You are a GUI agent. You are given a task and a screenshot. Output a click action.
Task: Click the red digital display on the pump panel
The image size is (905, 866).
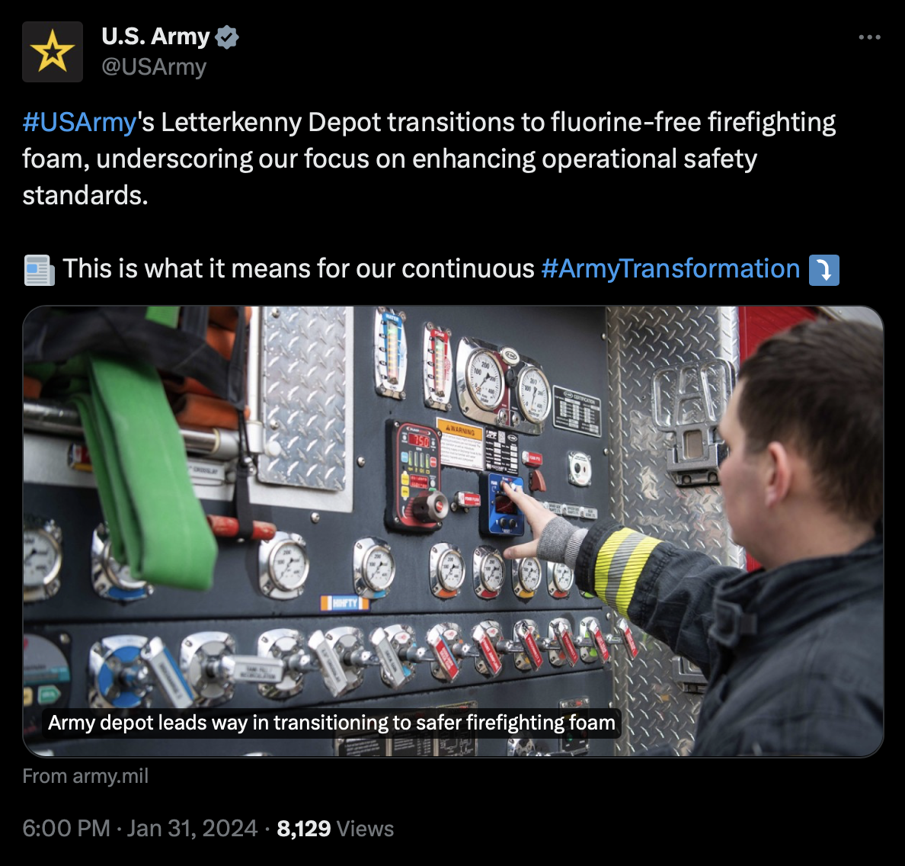coord(421,441)
